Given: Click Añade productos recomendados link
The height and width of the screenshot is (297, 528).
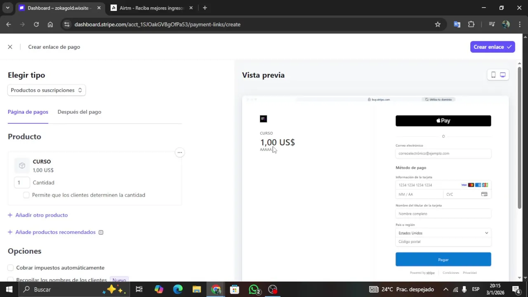Looking at the screenshot, I should click(52, 232).
